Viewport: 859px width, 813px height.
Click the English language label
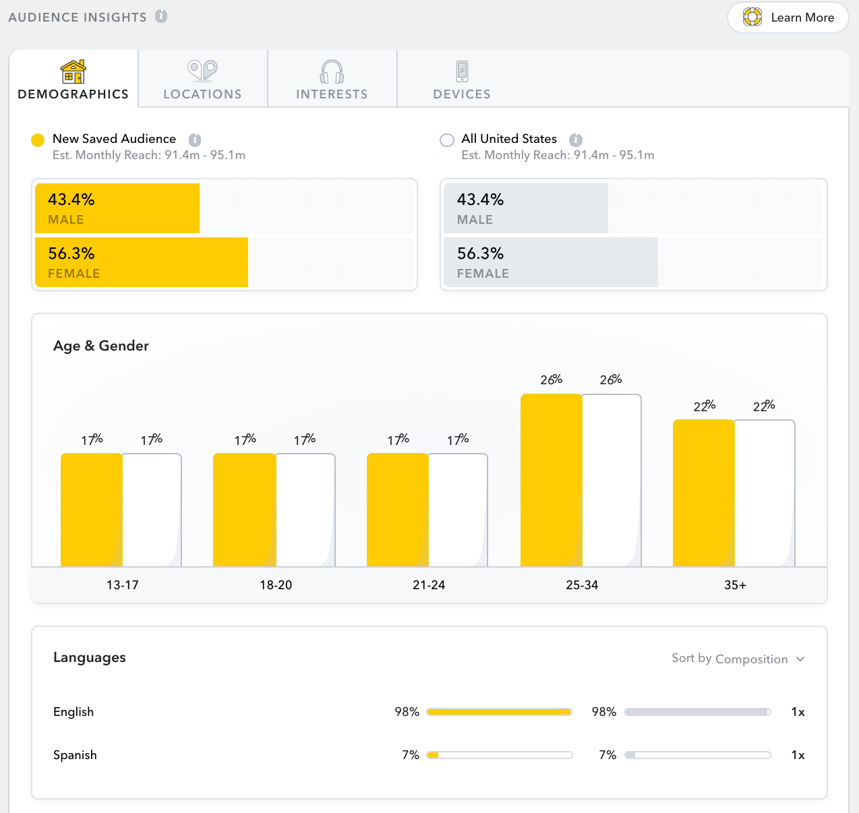point(73,712)
